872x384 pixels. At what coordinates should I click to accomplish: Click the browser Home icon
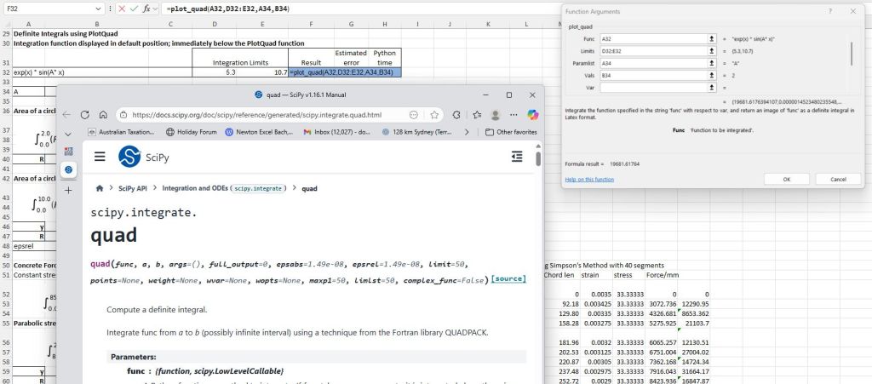click(x=102, y=114)
